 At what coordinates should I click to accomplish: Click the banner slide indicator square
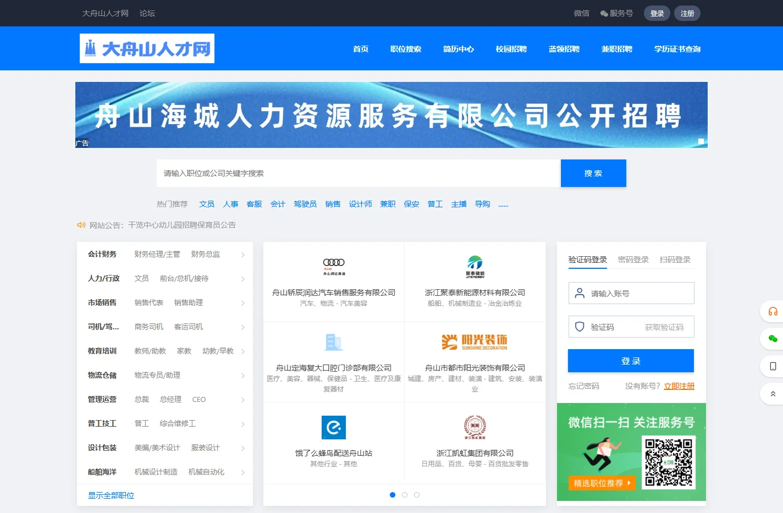[701, 141]
